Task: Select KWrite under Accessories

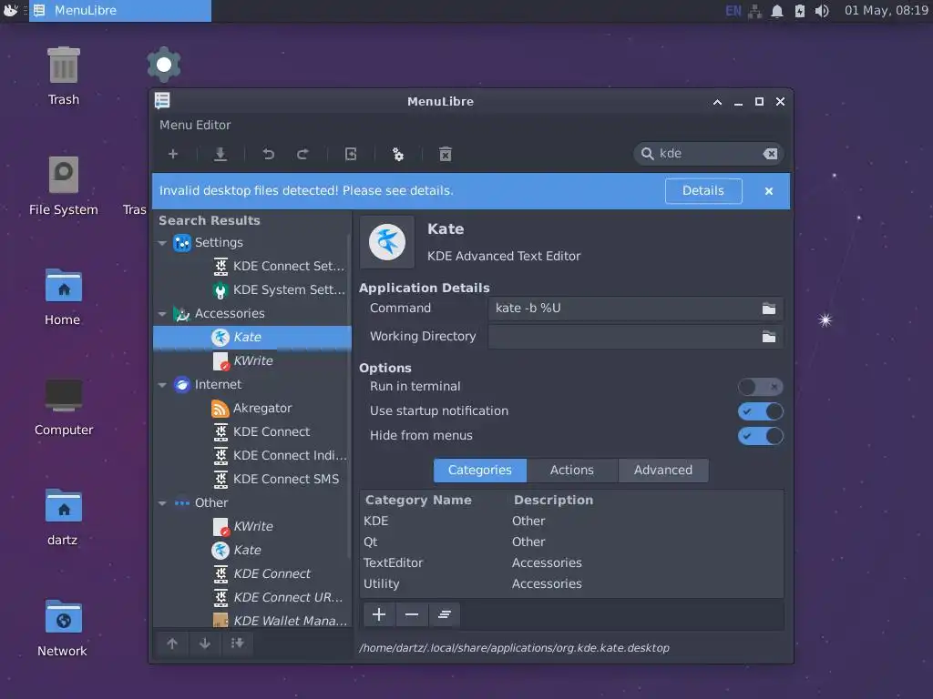Action: click(252, 360)
